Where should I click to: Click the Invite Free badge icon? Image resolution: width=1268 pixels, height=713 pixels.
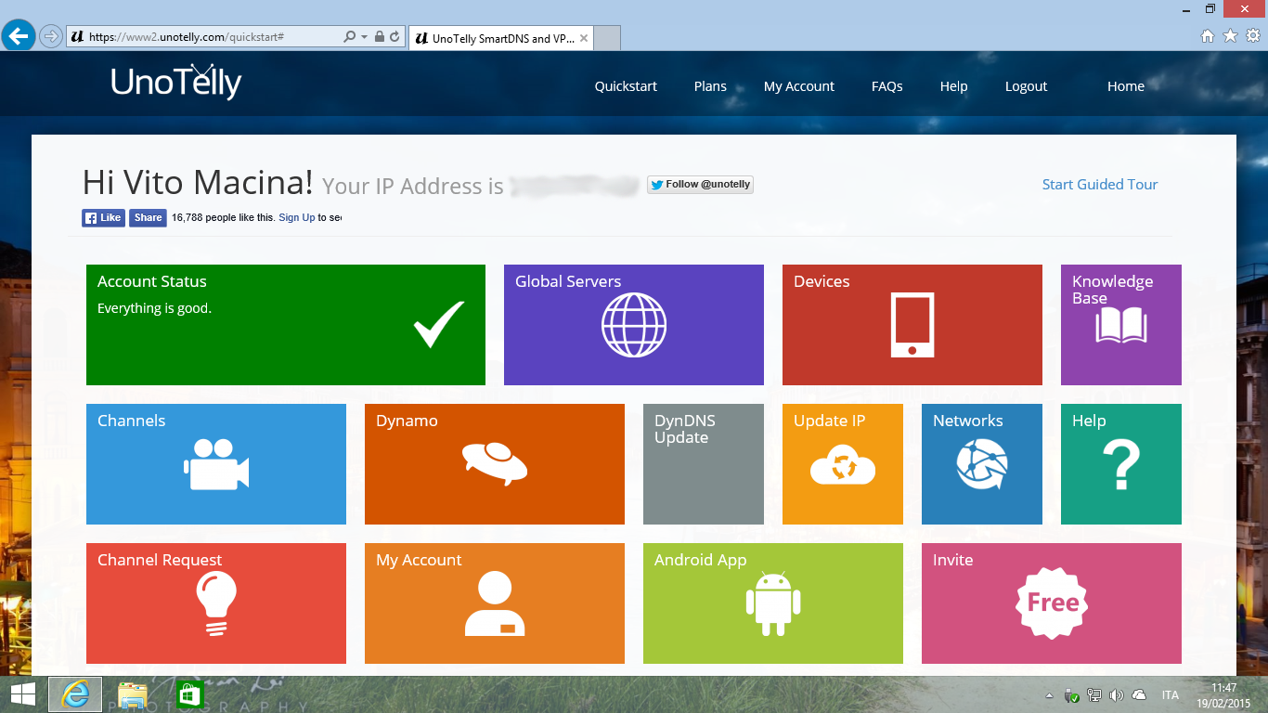1053,603
